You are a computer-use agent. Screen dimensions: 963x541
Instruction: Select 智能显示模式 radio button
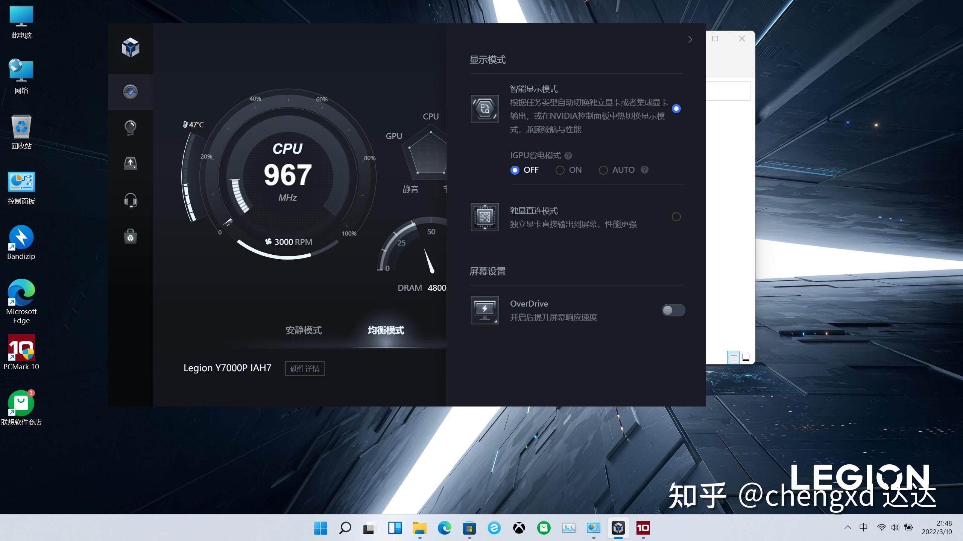click(x=676, y=109)
